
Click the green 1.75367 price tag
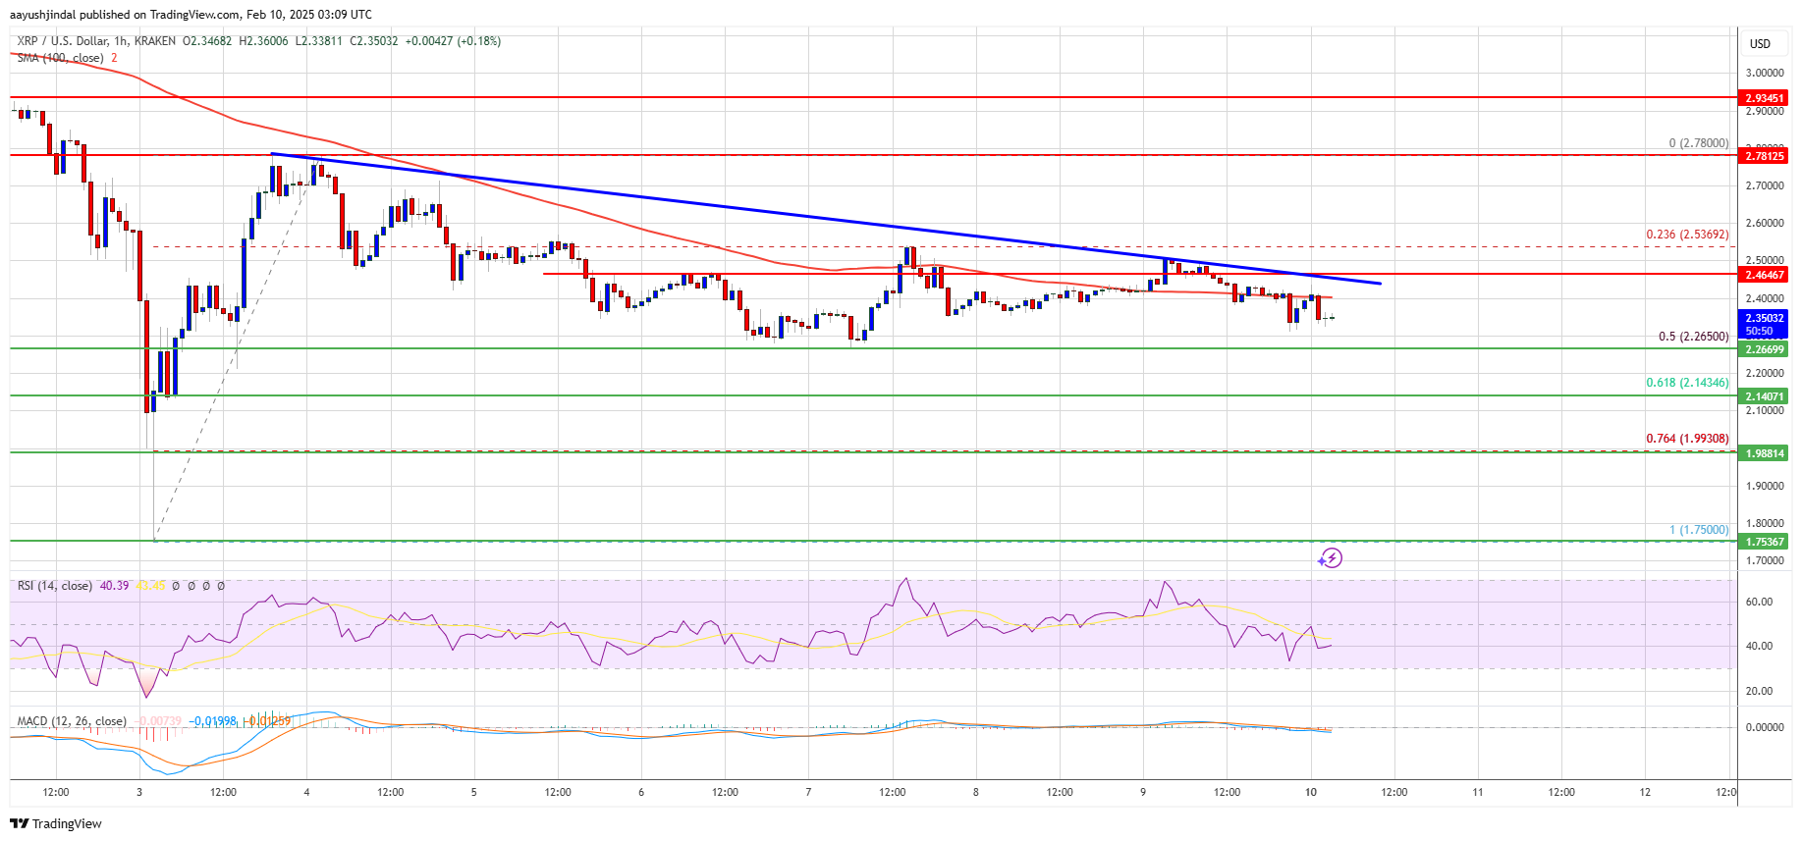[1764, 542]
